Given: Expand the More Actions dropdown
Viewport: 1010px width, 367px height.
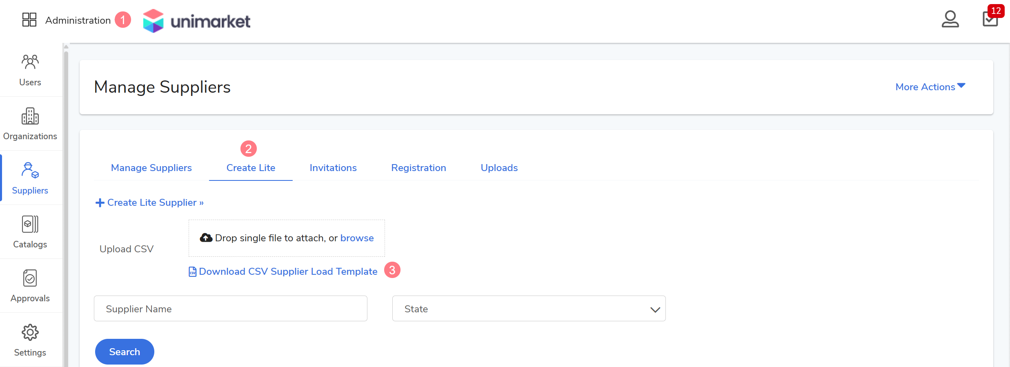Looking at the screenshot, I should click(930, 87).
